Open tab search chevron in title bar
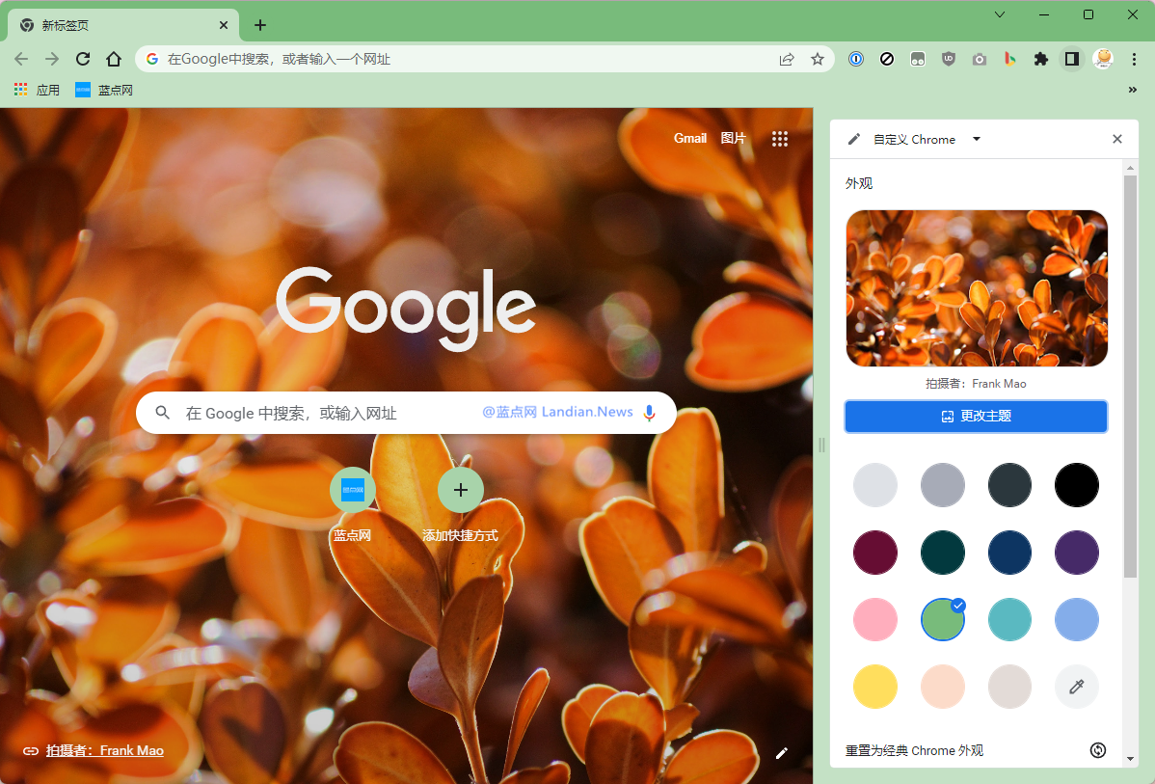 pyautogui.click(x=1000, y=14)
